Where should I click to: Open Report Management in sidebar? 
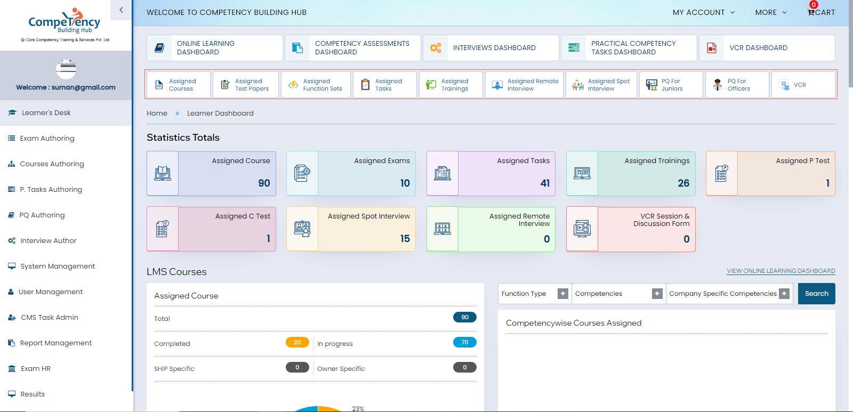coord(66,343)
